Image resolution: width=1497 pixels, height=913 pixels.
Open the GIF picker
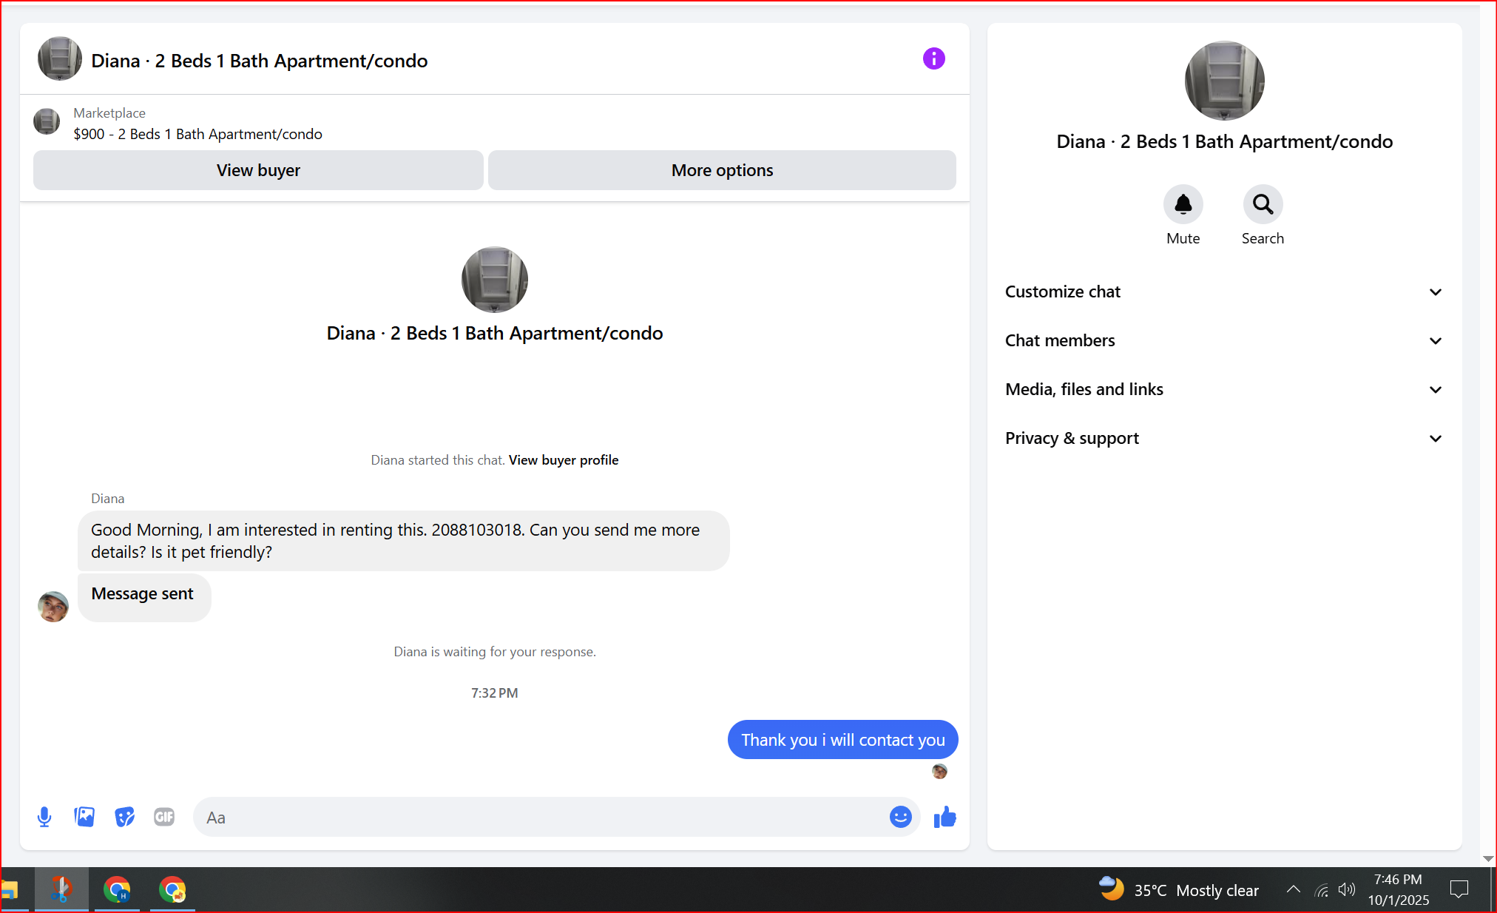click(x=164, y=817)
